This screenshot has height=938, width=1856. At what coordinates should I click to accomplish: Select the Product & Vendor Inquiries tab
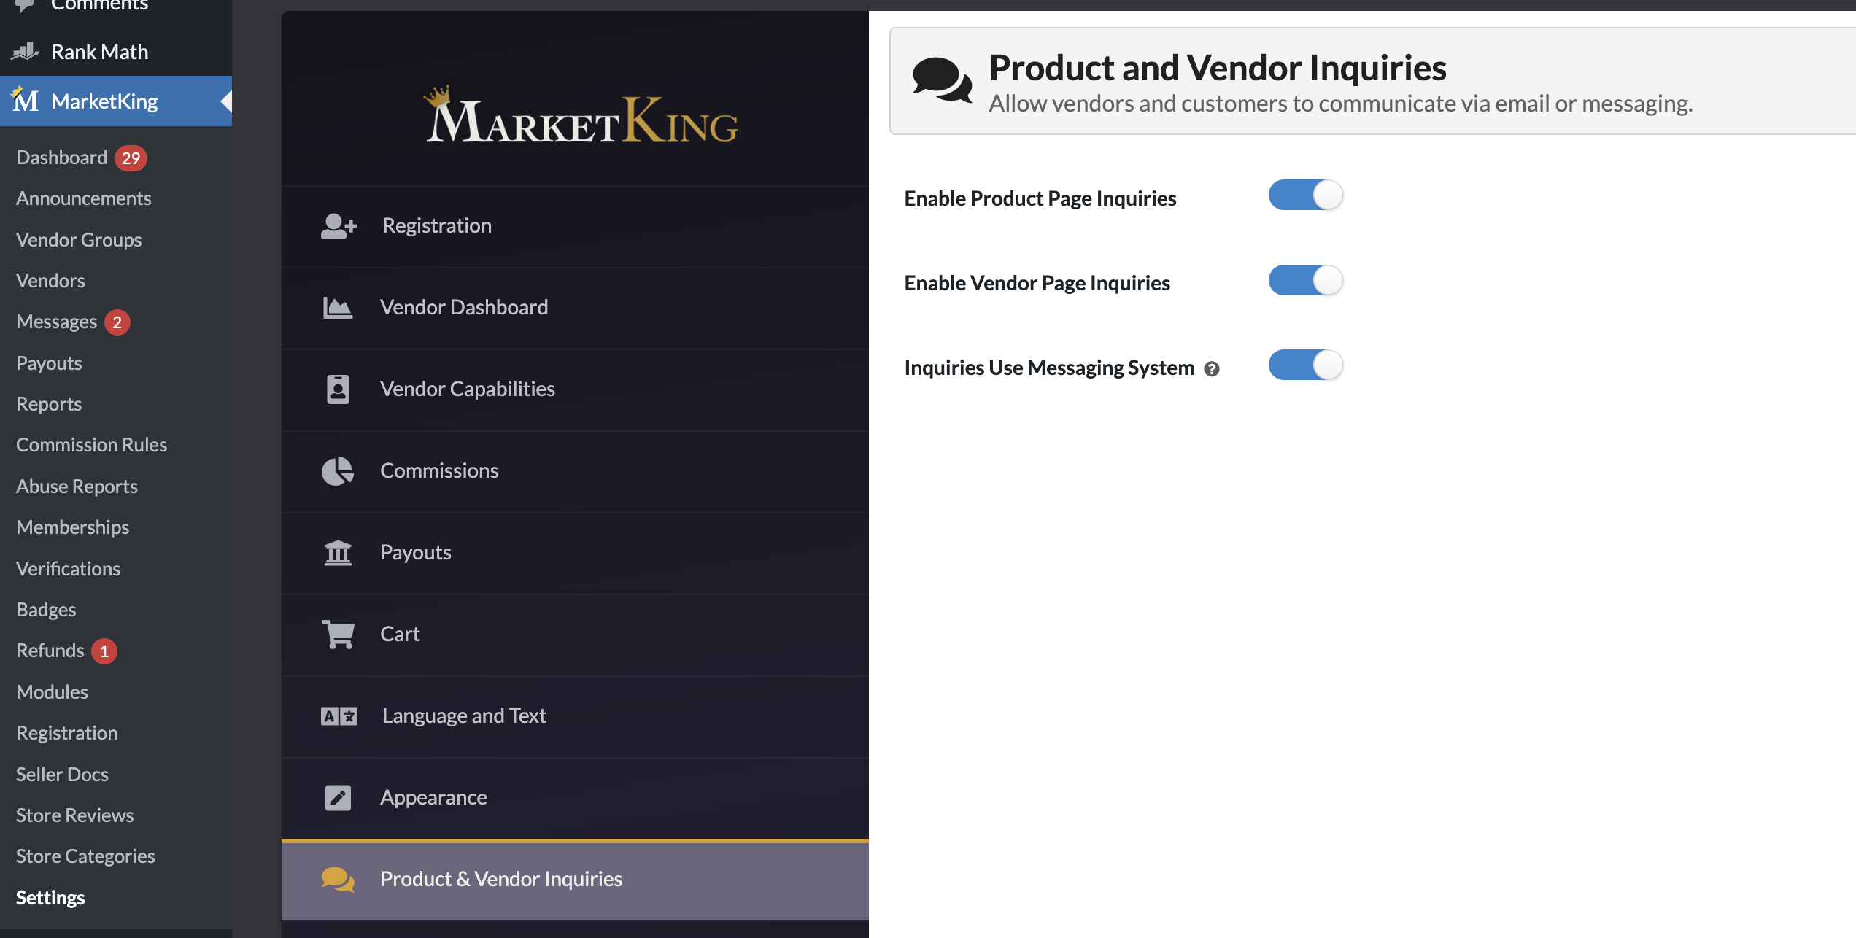(x=575, y=880)
